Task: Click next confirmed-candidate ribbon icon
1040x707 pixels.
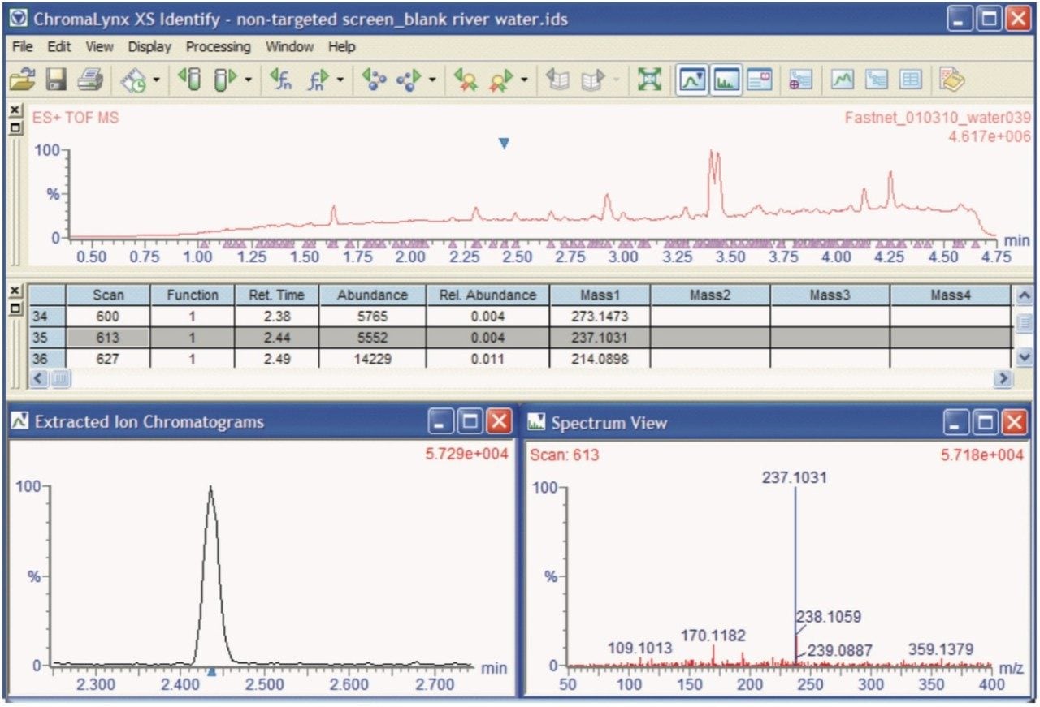Action: [x=501, y=80]
